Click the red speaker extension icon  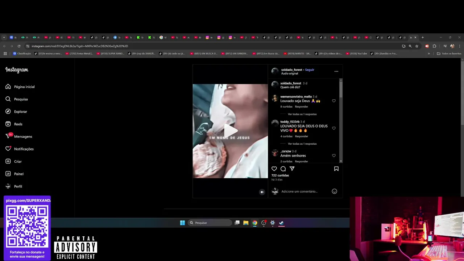[x=427, y=46]
